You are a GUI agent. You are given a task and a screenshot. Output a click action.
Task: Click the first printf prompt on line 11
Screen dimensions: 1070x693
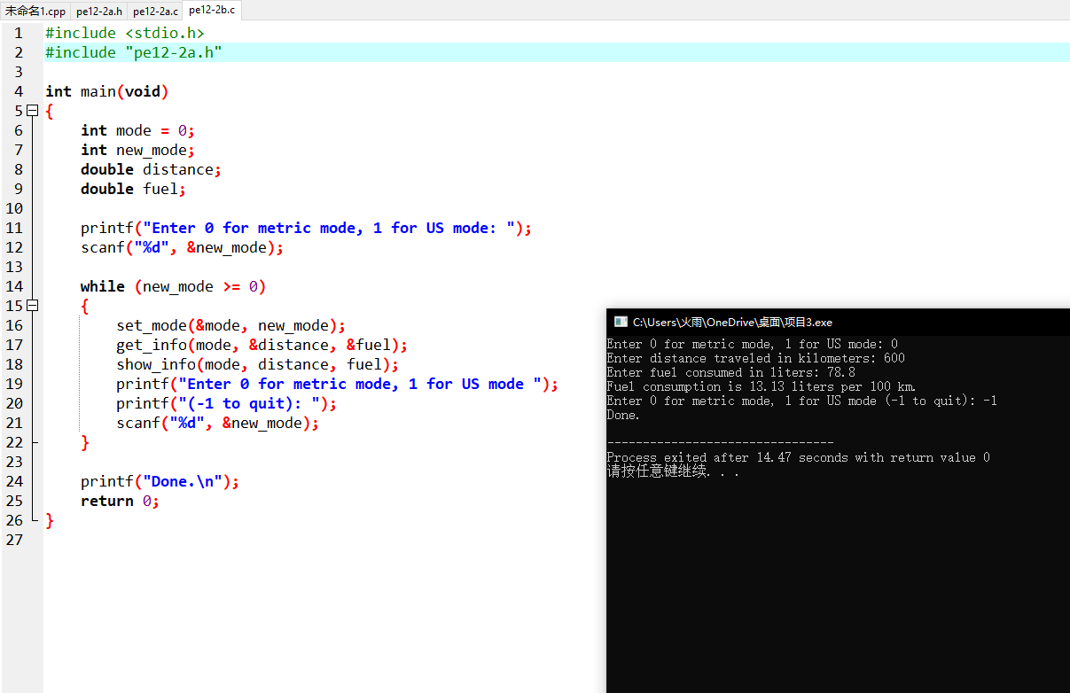[x=306, y=228]
